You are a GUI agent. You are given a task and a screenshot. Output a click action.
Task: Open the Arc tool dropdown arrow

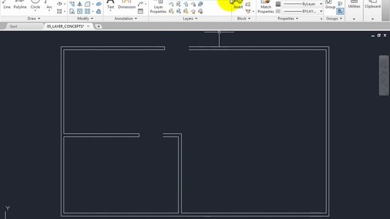point(49,11)
